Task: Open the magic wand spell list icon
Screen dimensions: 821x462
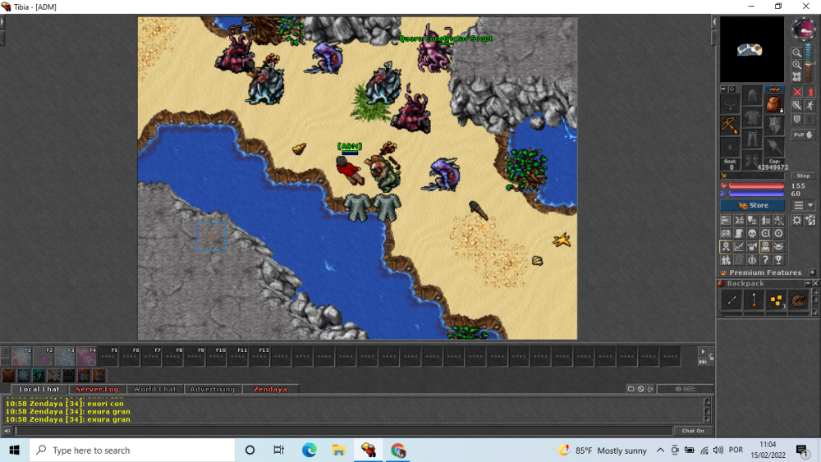Action: click(778, 220)
